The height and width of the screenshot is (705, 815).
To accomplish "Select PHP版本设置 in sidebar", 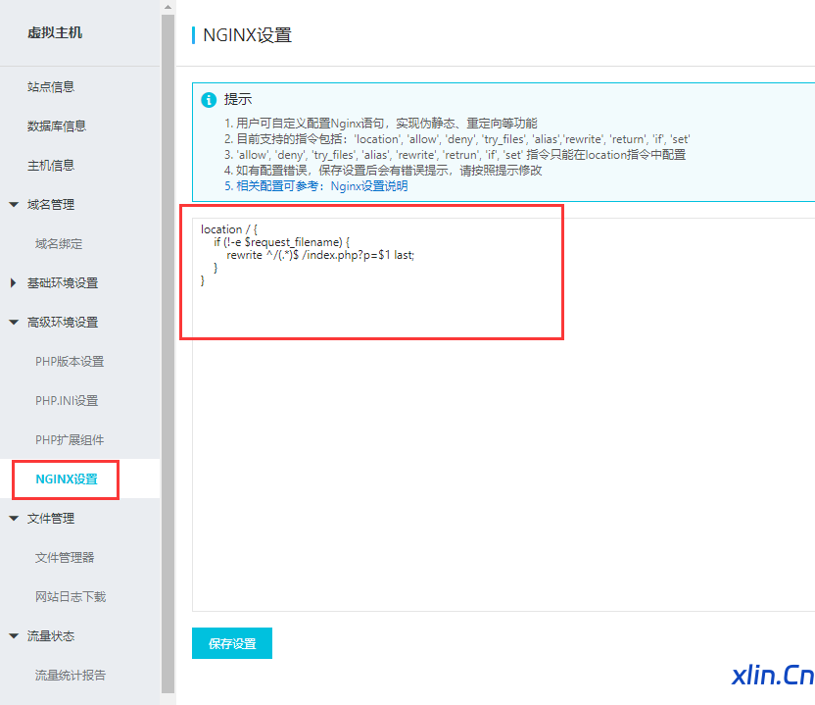I will pos(70,362).
